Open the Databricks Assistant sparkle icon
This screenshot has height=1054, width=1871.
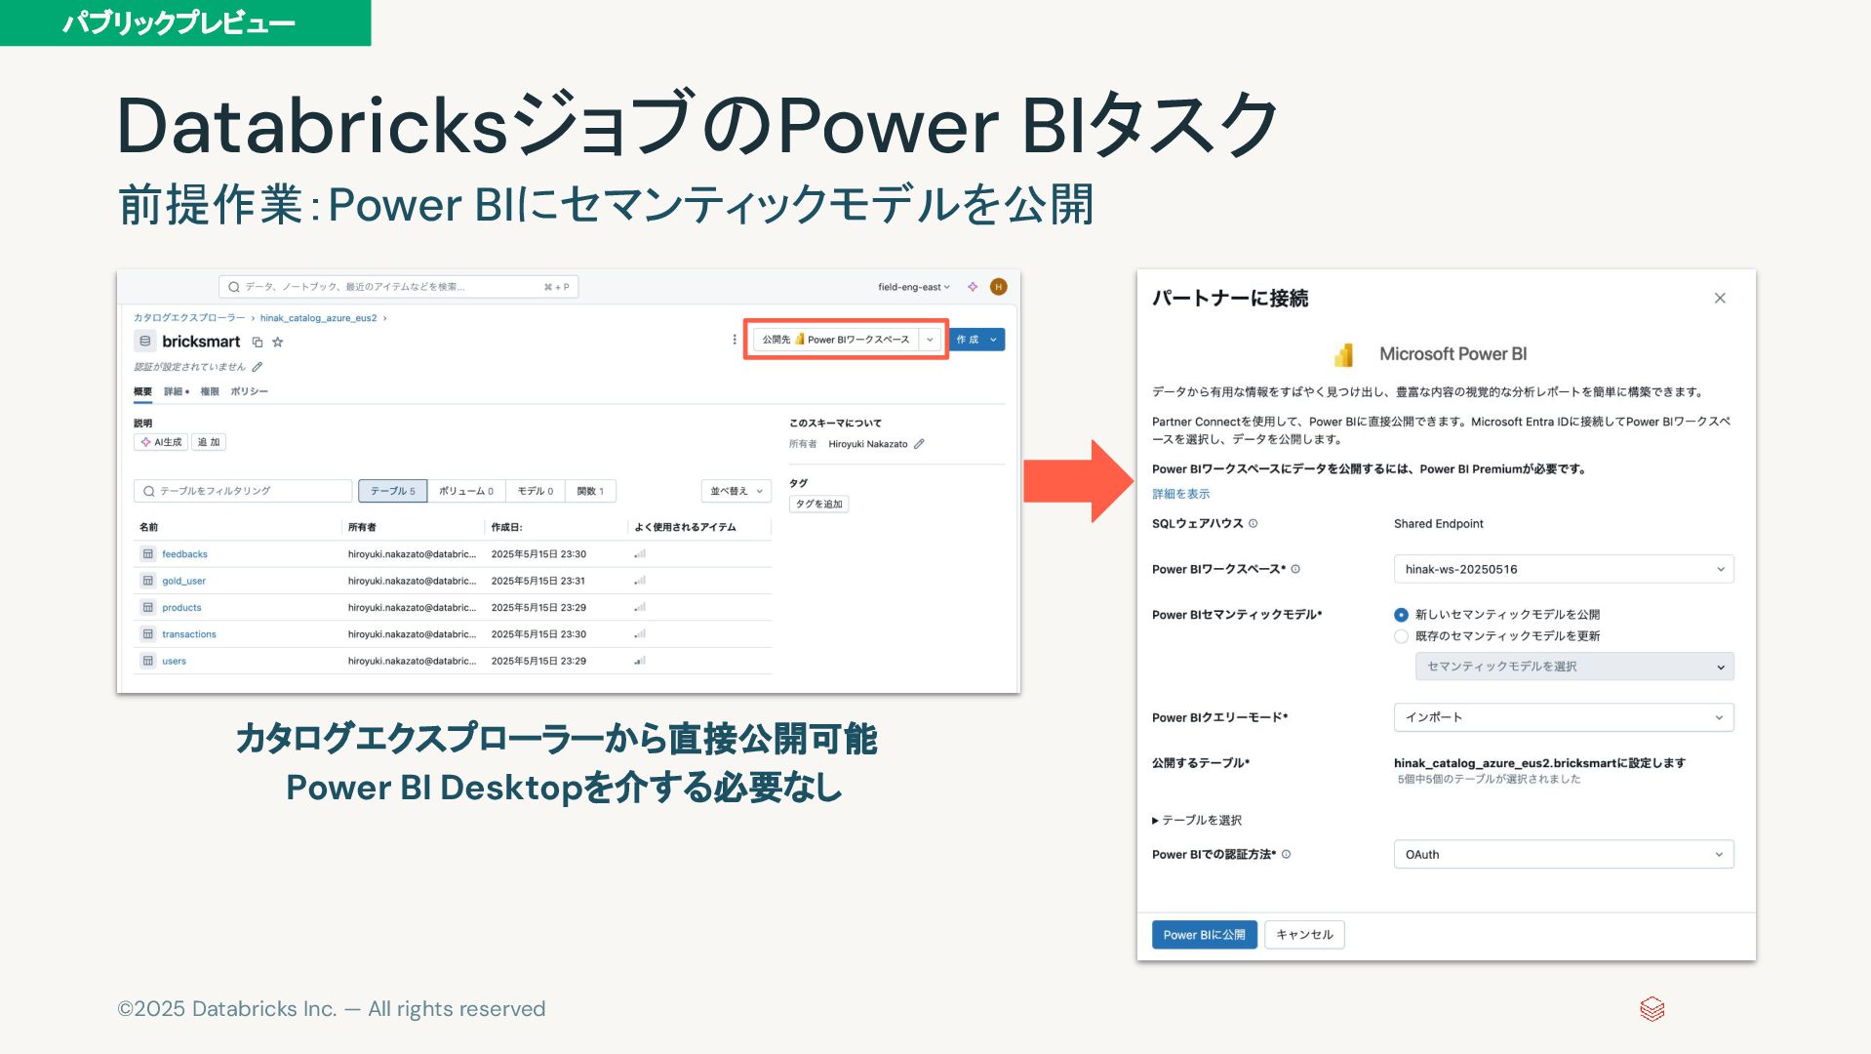[x=973, y=287]
